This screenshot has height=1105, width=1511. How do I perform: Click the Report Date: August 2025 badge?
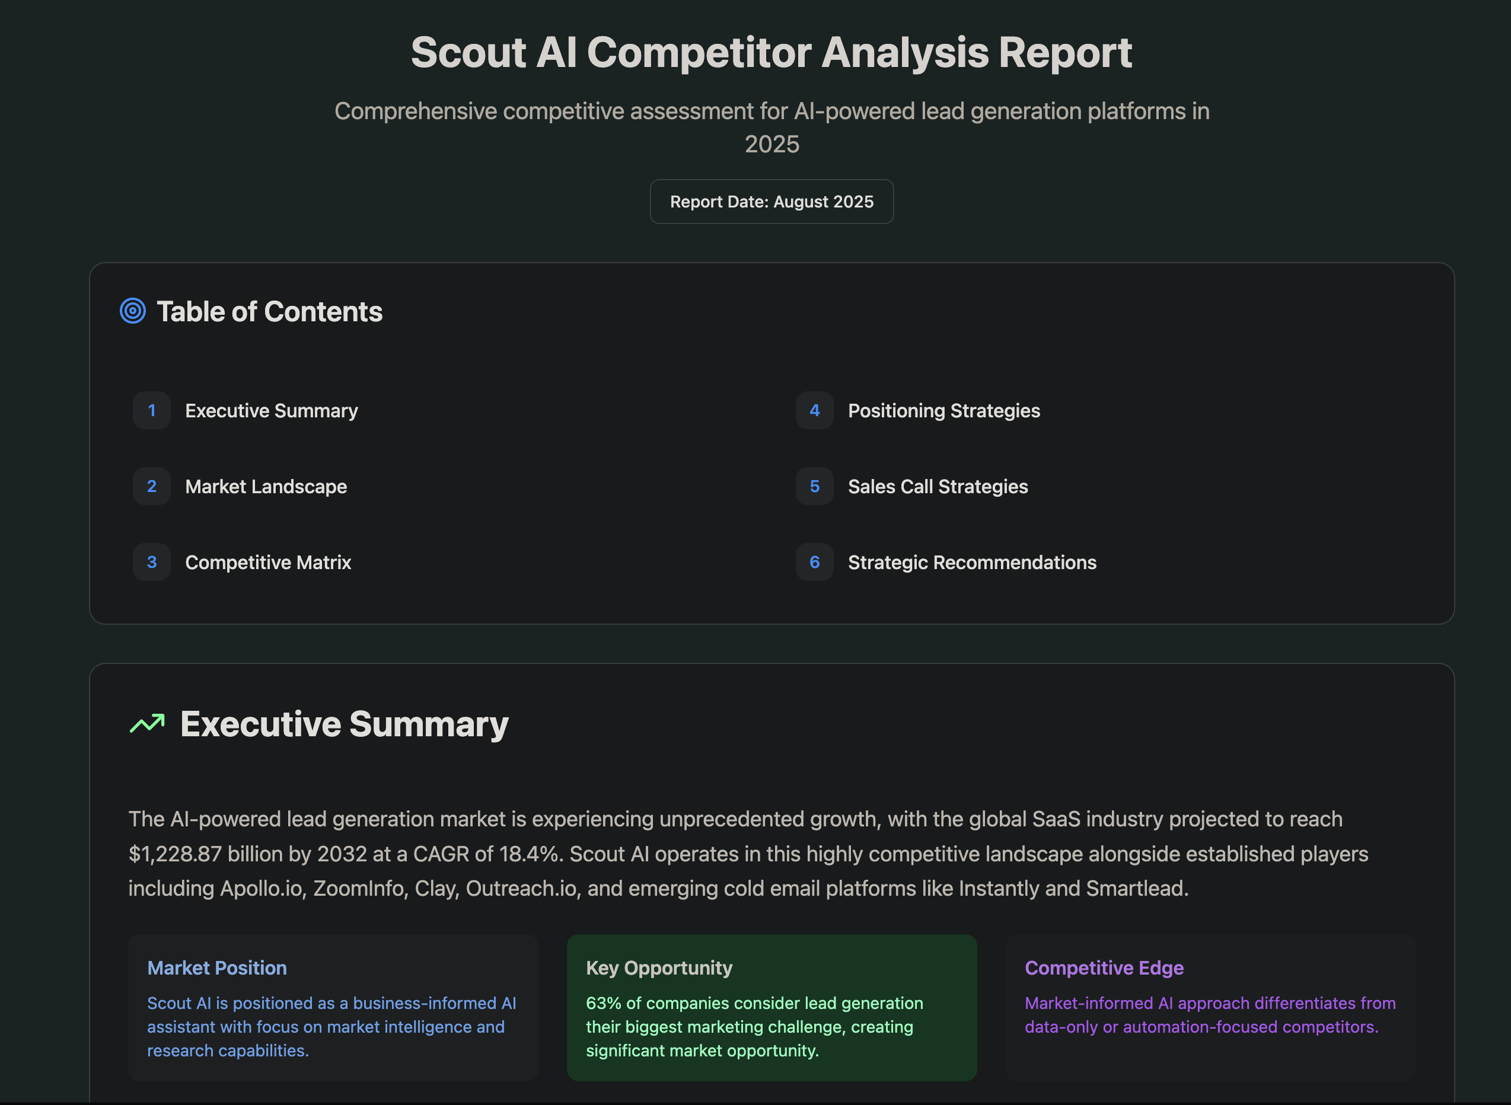click(772, 202)
